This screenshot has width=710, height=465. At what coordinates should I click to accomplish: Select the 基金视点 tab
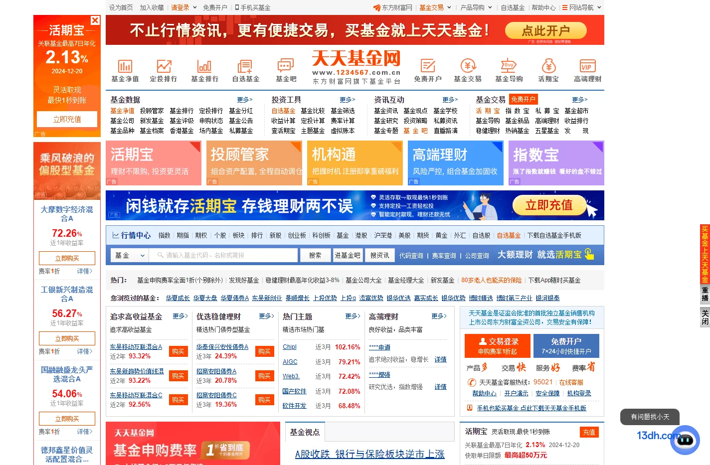tap(305, 432)
